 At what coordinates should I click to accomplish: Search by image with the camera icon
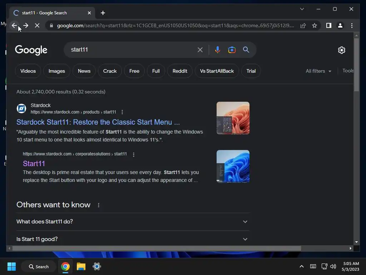click(x=232, y=49)
